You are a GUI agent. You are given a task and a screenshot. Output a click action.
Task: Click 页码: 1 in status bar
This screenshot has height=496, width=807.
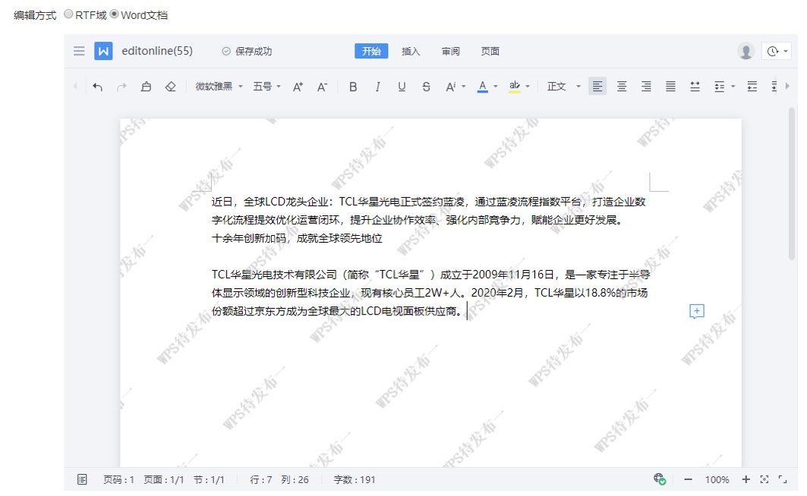click(119, 479)
